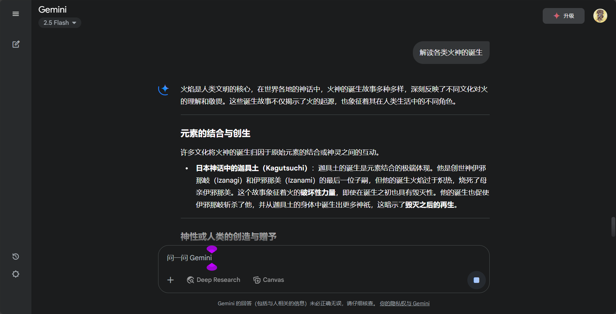Click the plus icon to add files
Image resolution: width=616 pixels, height=314 pixels.
[x=170, y=280]
